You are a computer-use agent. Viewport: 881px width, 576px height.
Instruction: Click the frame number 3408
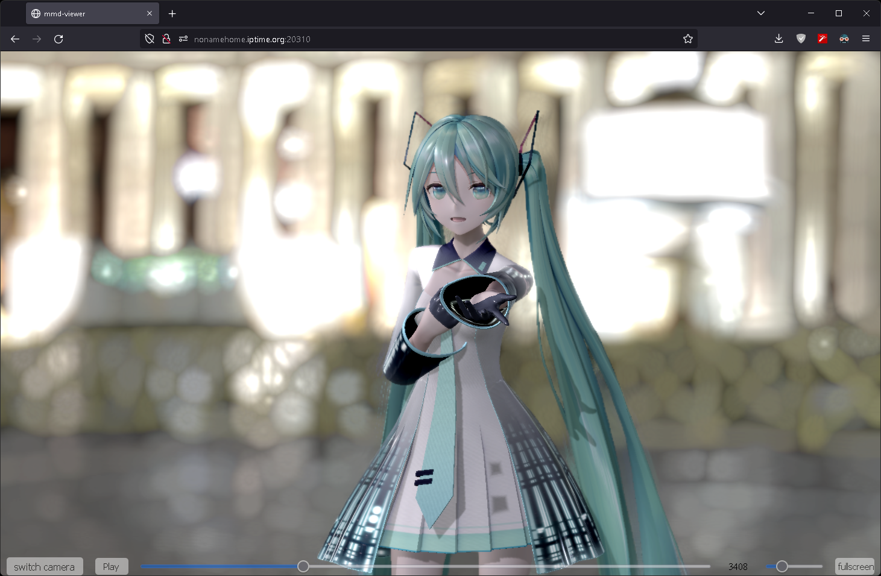[x=737, y=567]
